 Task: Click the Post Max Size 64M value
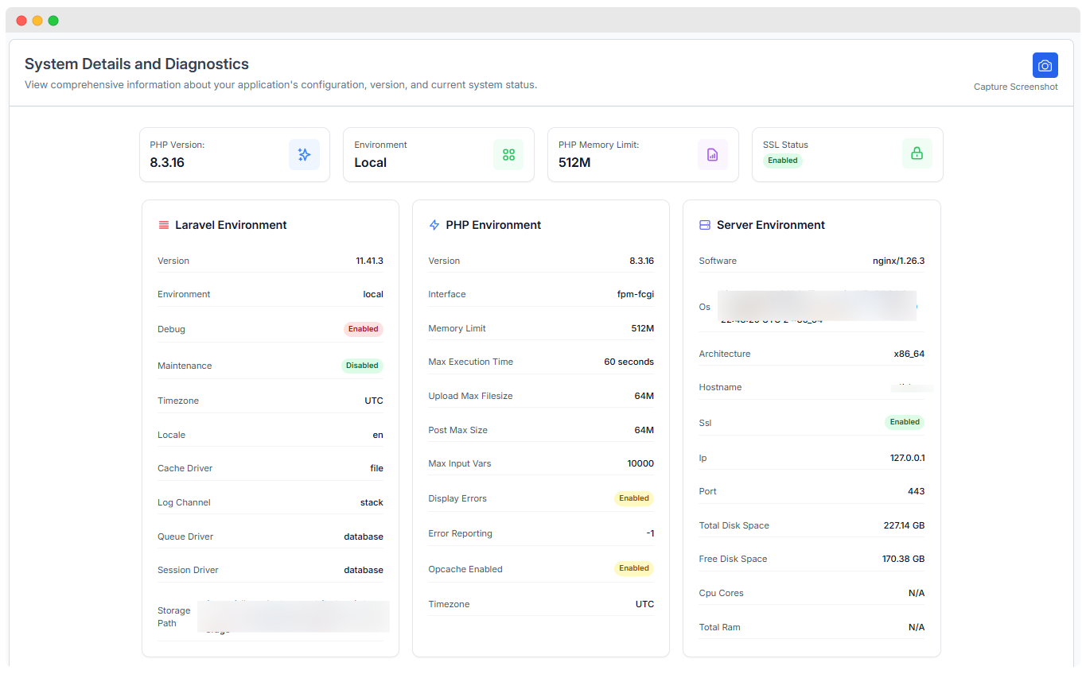[644, 430]
